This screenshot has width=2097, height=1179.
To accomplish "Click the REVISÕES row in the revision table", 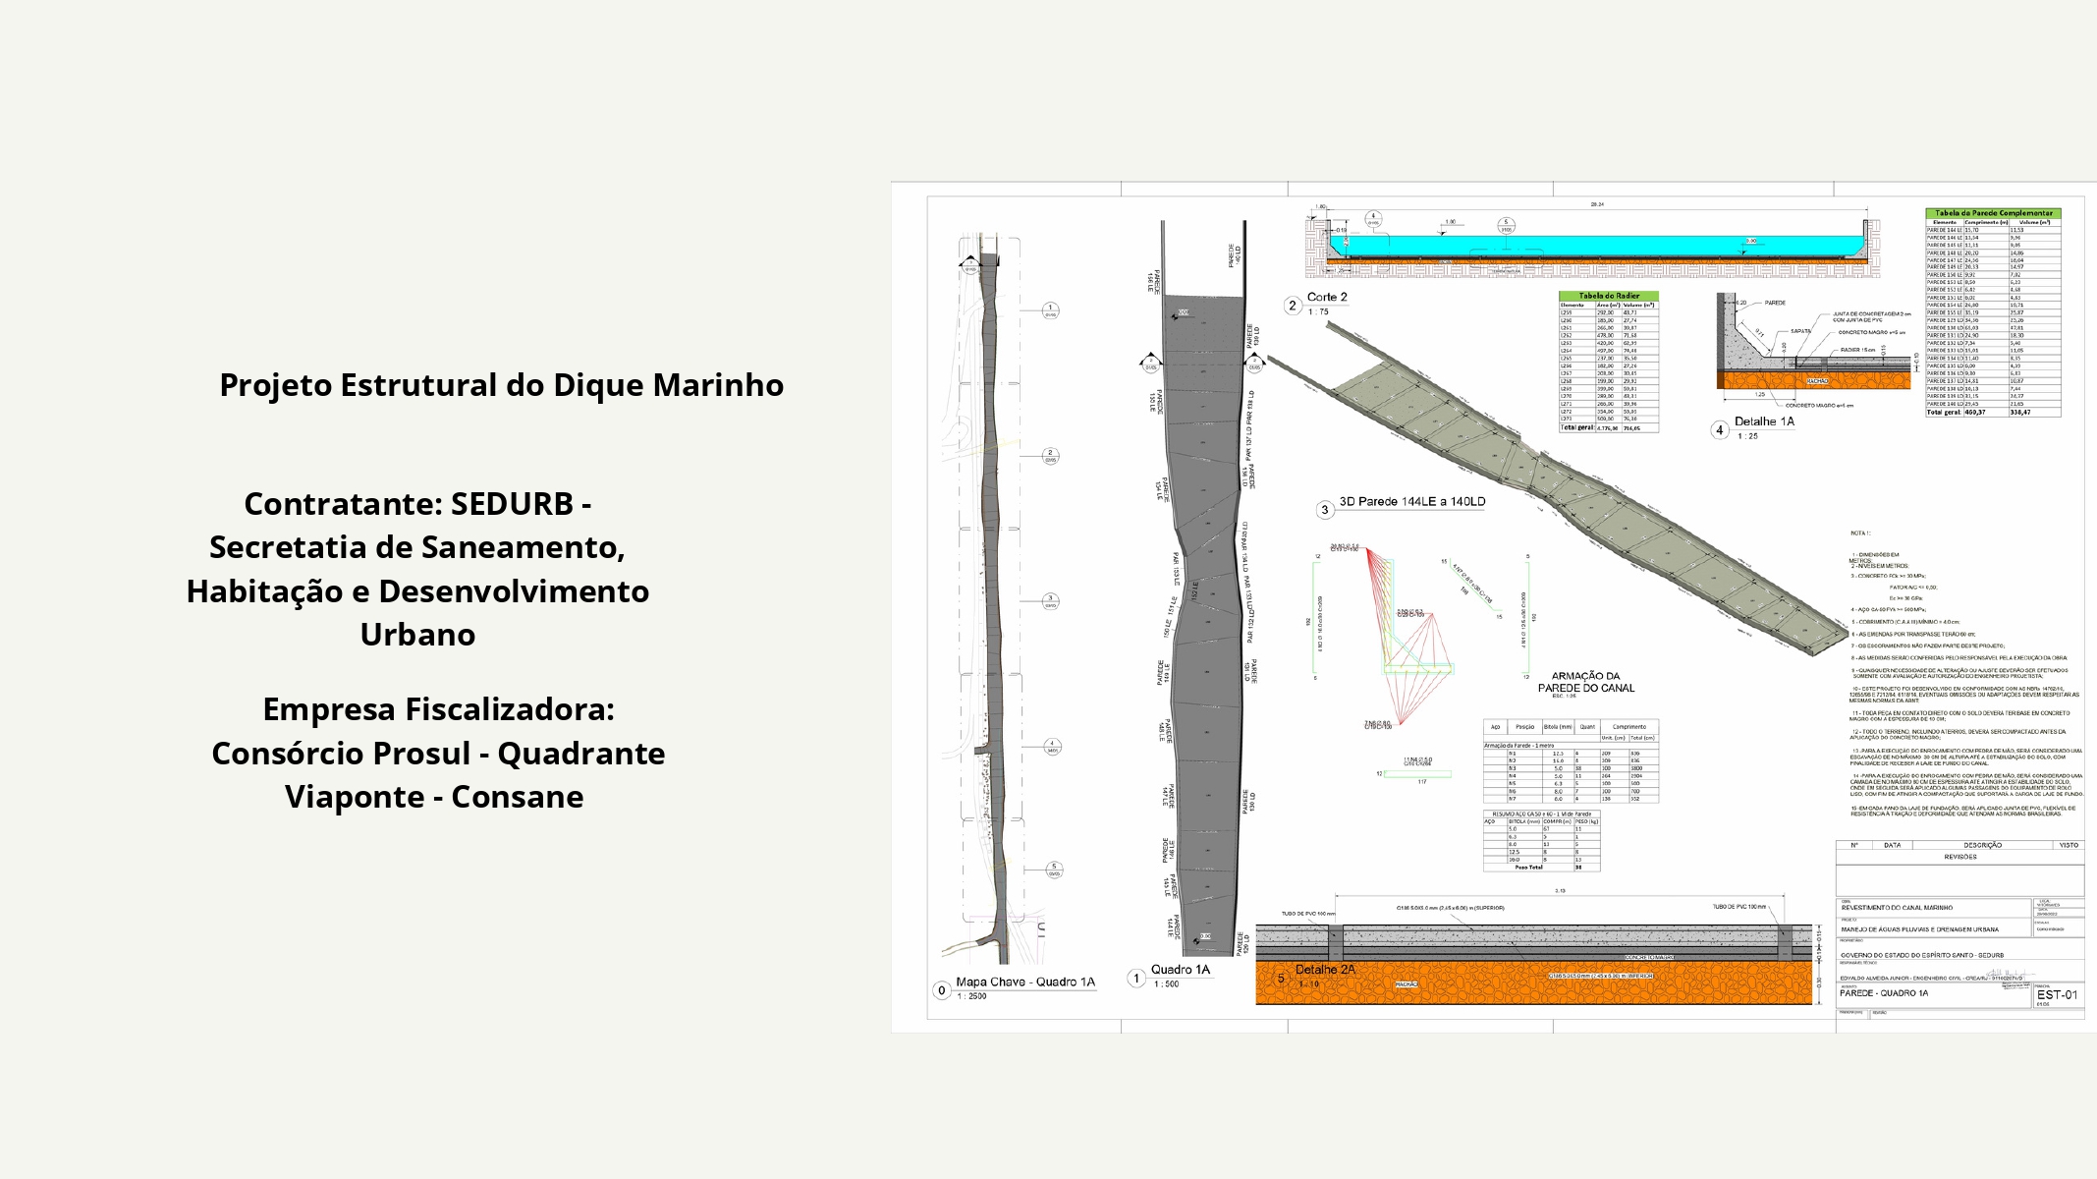I will (1959, 857).
